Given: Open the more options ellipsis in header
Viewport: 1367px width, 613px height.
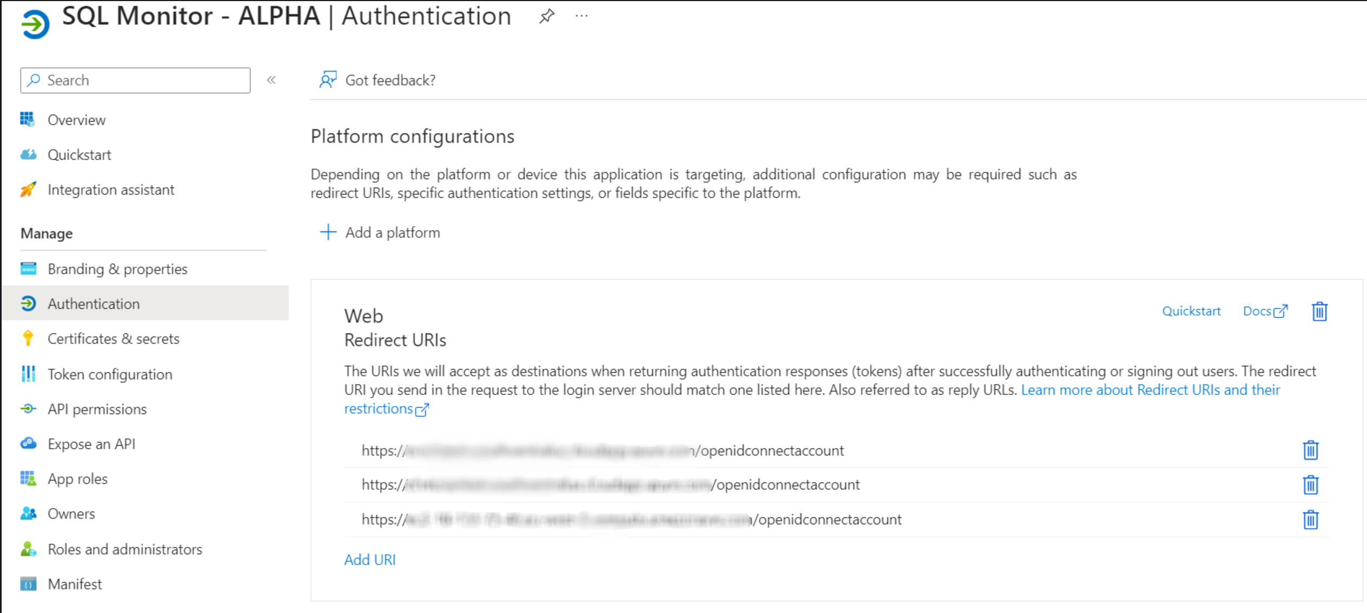Looking at the screenshot, I should pos(581,16).
